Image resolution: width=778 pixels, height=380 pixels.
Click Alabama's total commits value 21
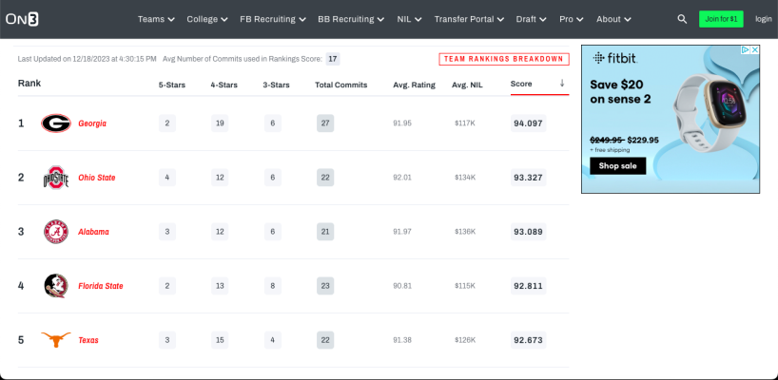(x=325, y=232)
